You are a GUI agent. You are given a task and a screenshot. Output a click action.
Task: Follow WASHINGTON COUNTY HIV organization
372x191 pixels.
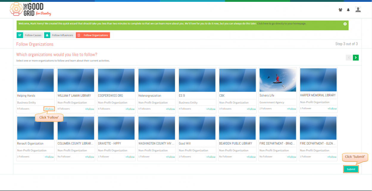pyautogui.click(x=171, y=157)
